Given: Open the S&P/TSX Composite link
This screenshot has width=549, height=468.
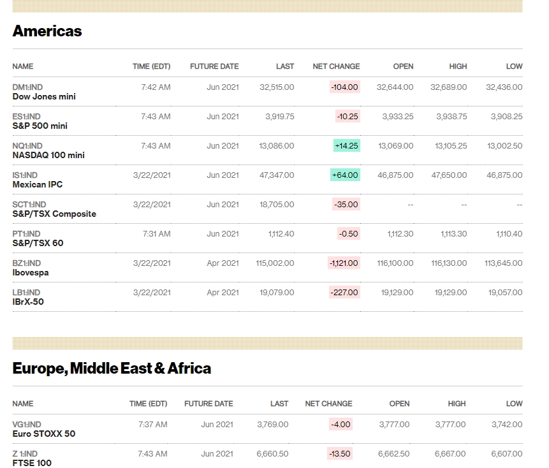Looking at the screenshot, I should 54,214.
